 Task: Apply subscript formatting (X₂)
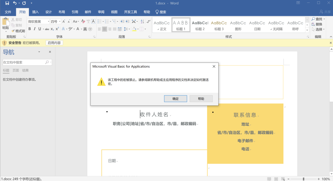pyautogui.click(x=52, y=29)
